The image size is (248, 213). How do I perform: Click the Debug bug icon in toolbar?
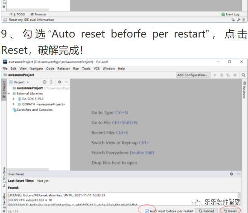[x=222, y=75]
